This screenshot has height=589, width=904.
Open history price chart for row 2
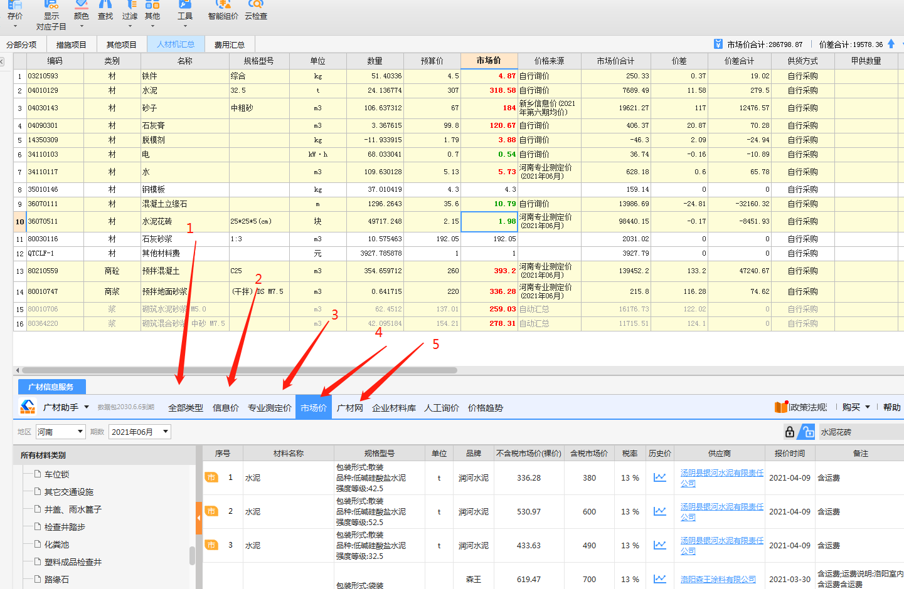click(x=659, y=511)
